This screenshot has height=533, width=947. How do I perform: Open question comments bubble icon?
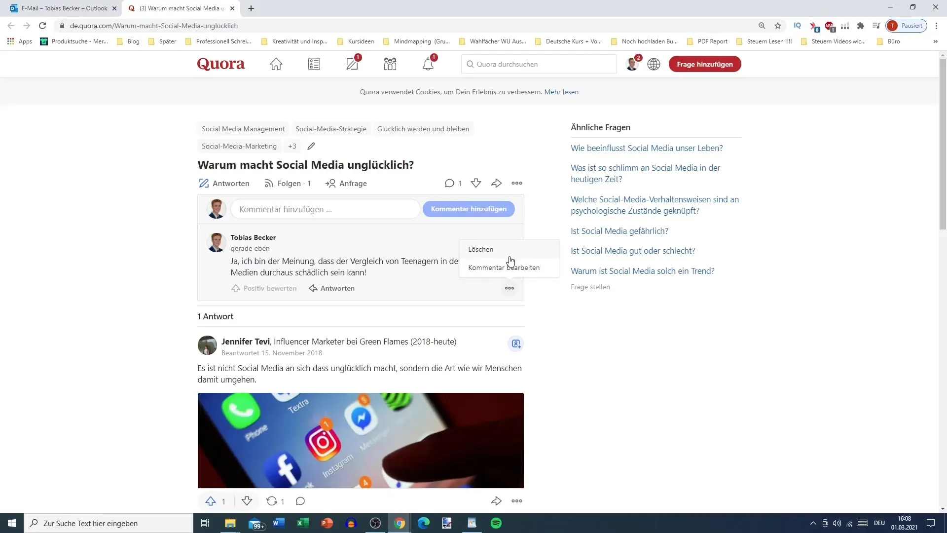(x=449, y=183)
